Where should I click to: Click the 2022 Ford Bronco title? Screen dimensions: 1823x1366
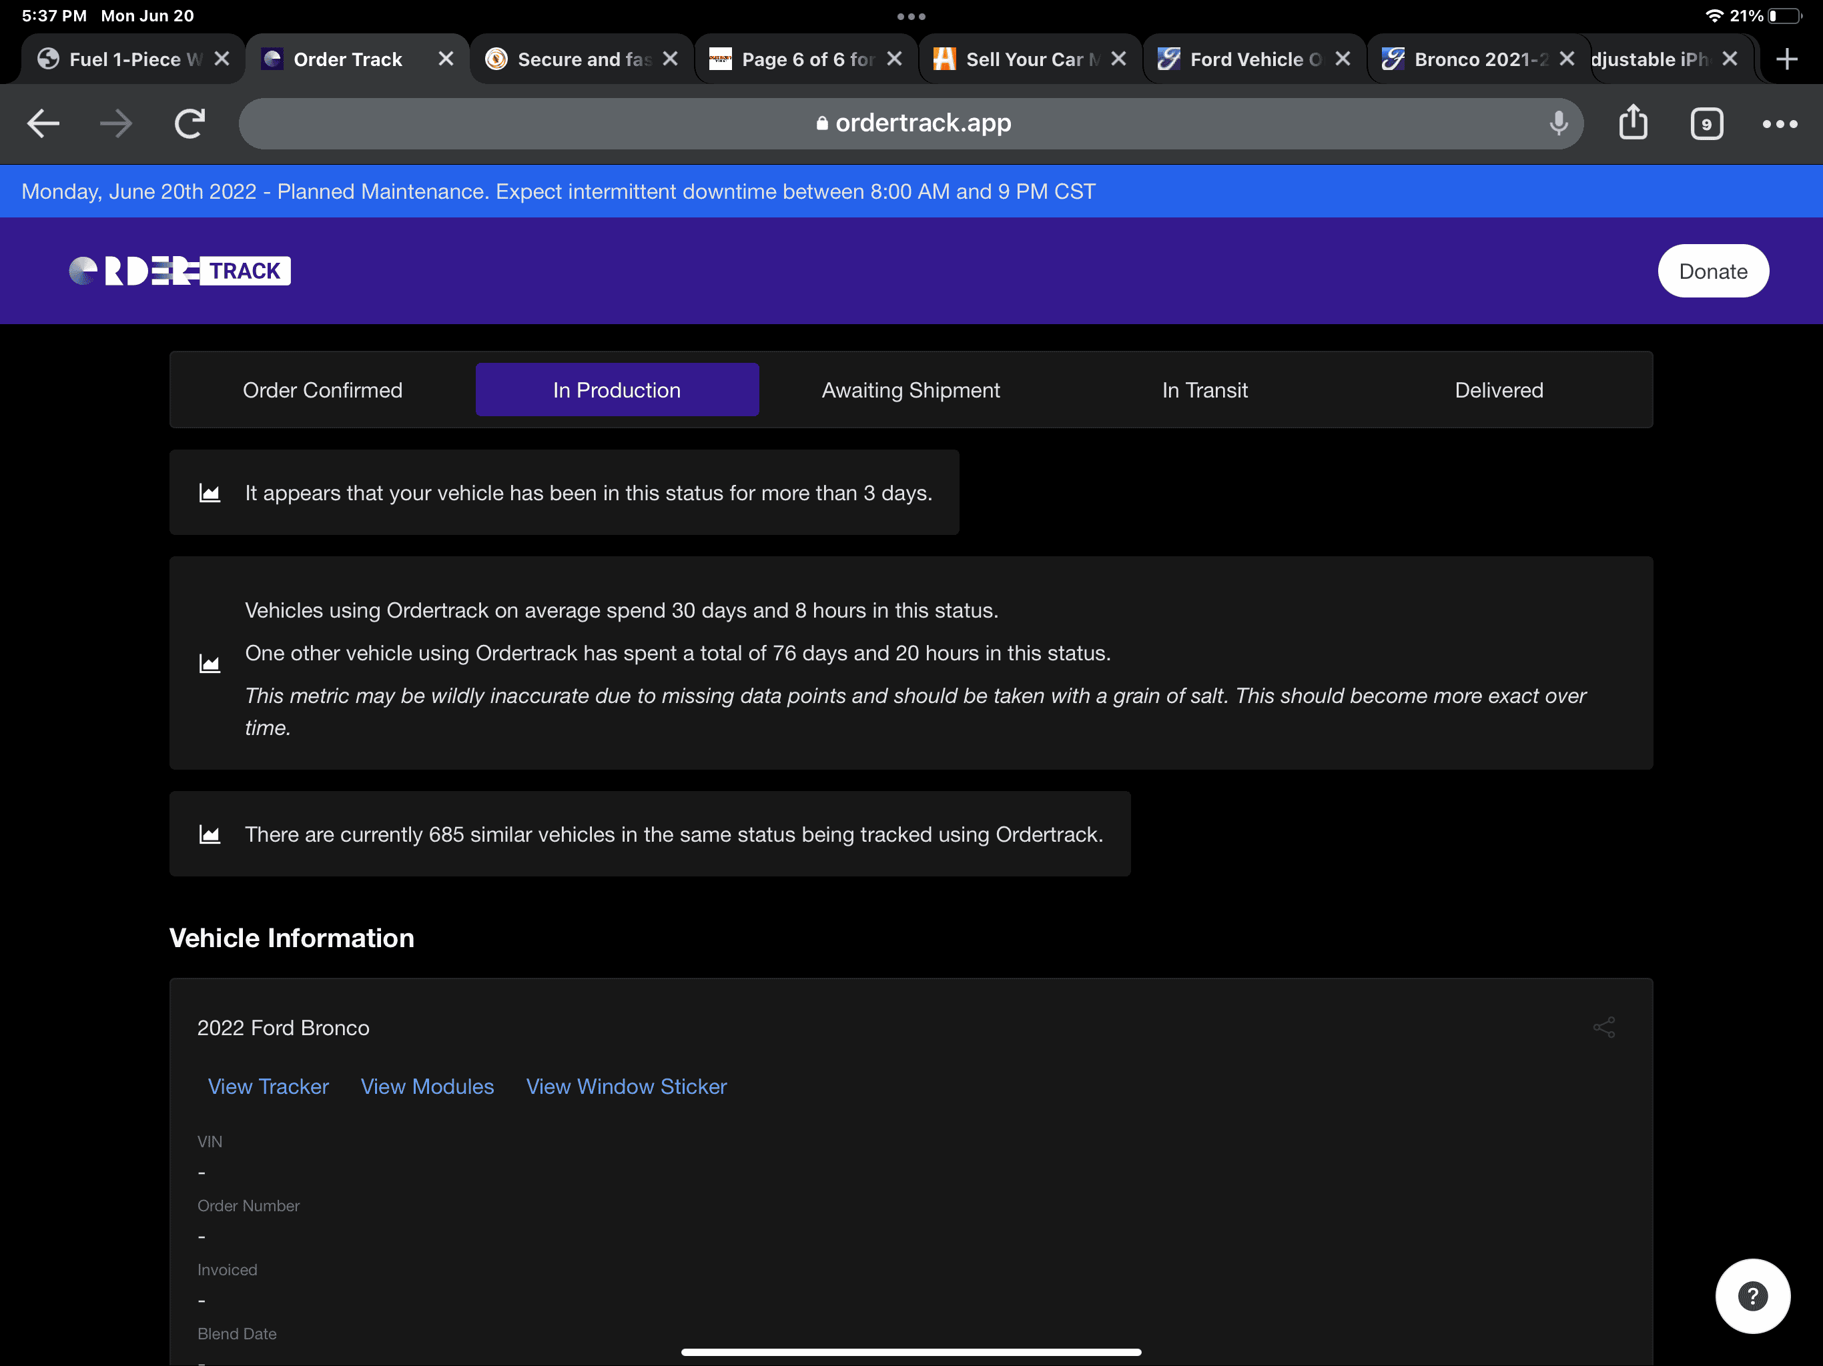click(x=283, y=1027)
